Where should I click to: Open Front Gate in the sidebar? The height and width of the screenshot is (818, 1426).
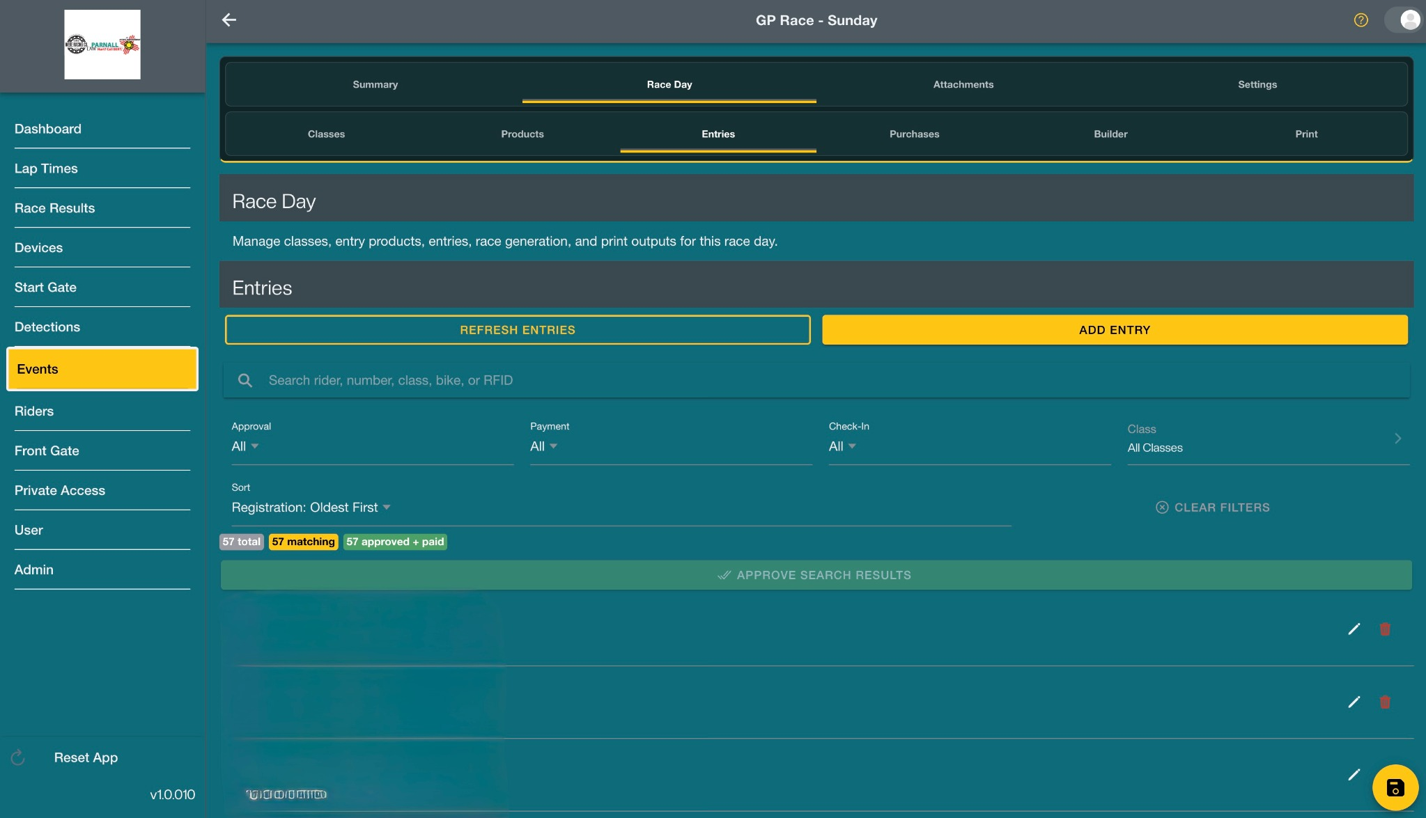pyautogui.click(x=102, y=451)
